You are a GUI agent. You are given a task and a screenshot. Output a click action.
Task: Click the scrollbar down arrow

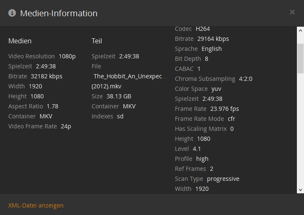click(x=300, y=190)
